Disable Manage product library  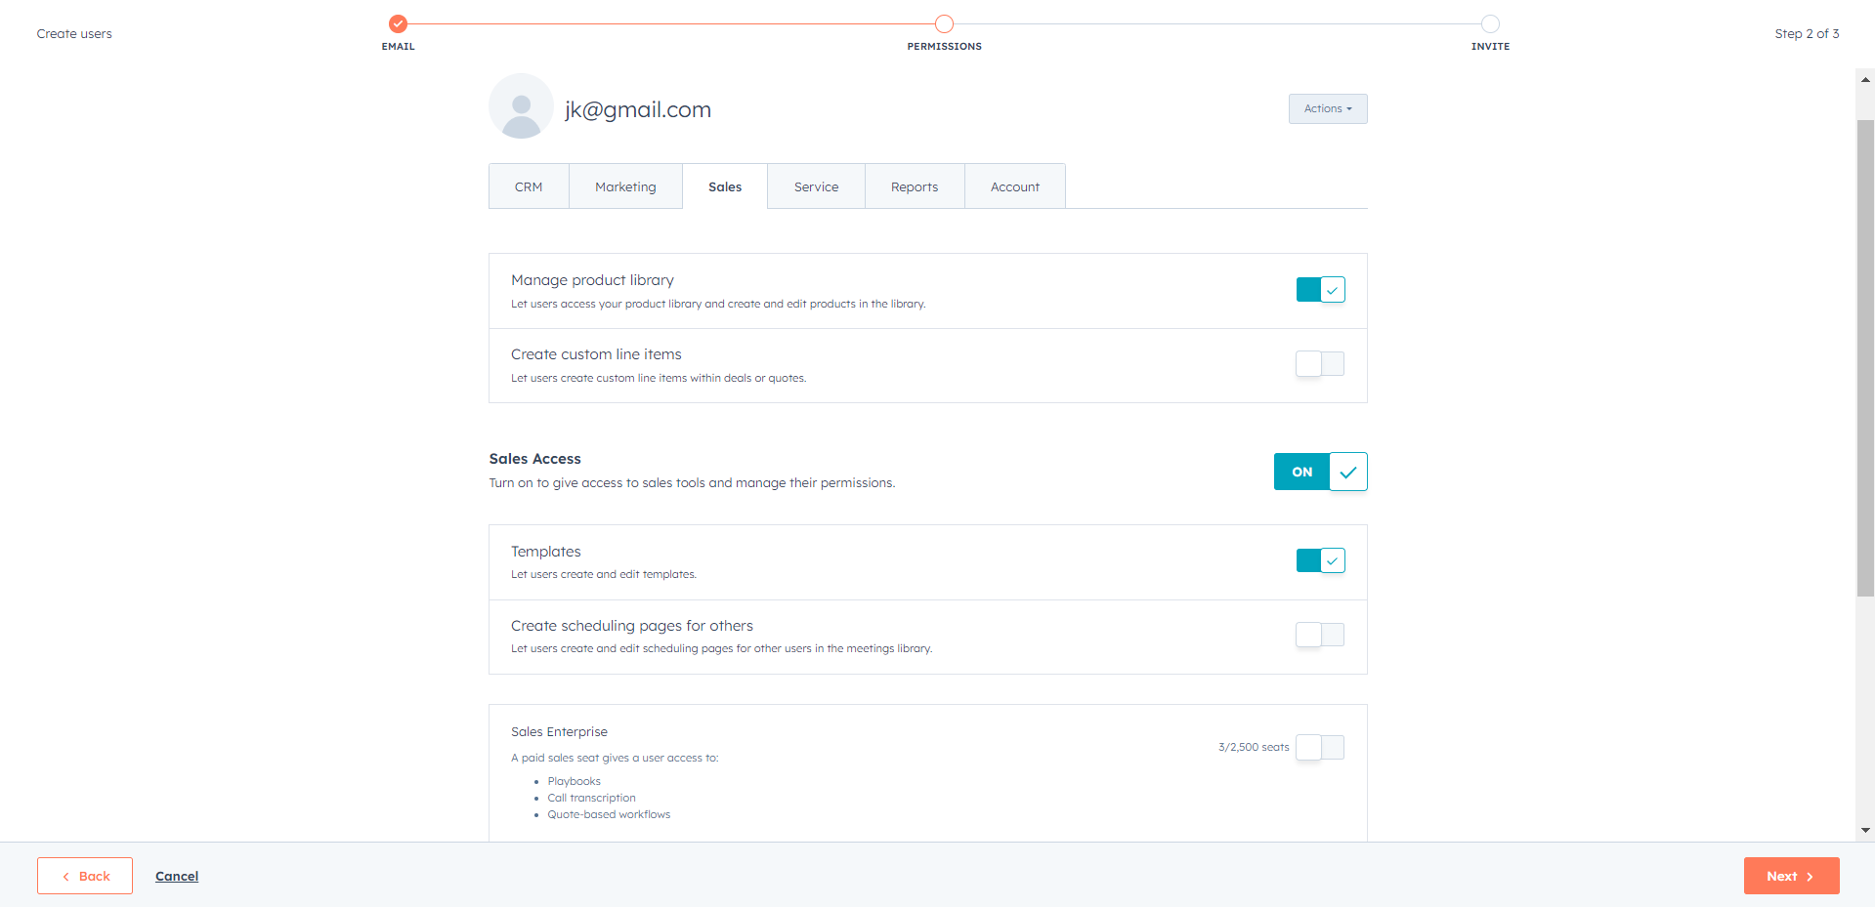pyautogui.click(x=1320, y=289)
